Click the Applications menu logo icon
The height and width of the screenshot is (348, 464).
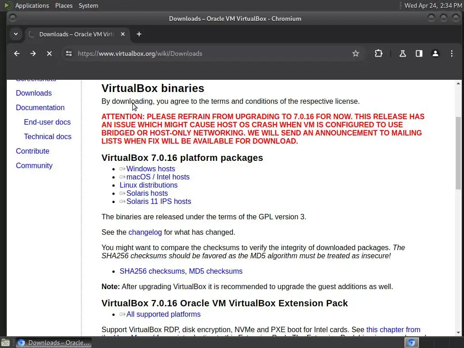pyautogui.click(x=8, y=5)
